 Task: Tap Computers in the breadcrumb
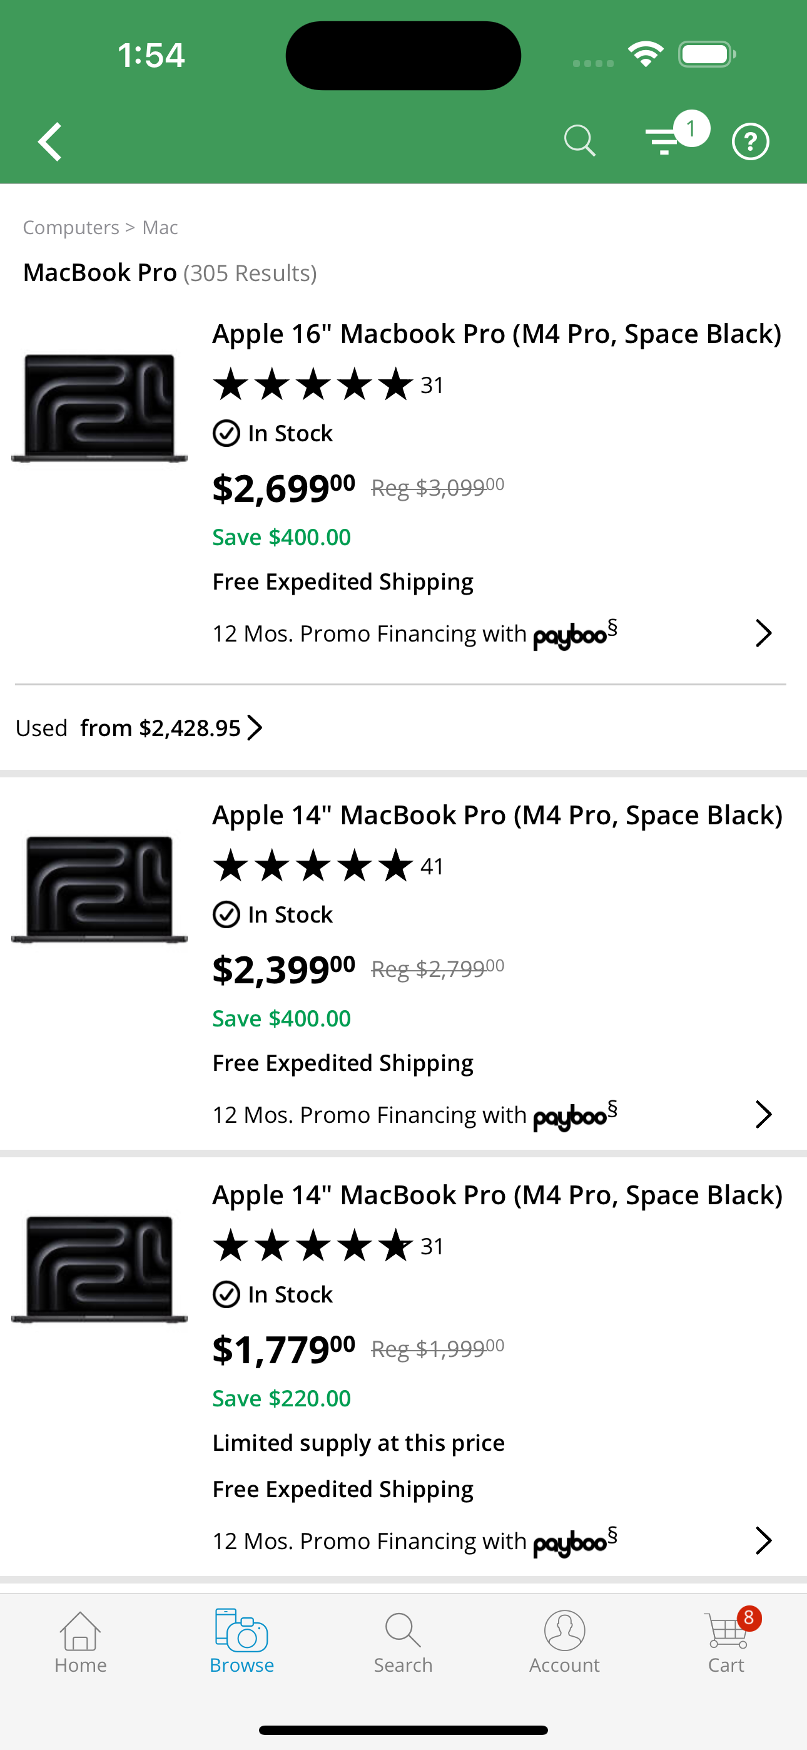[71, 228]
